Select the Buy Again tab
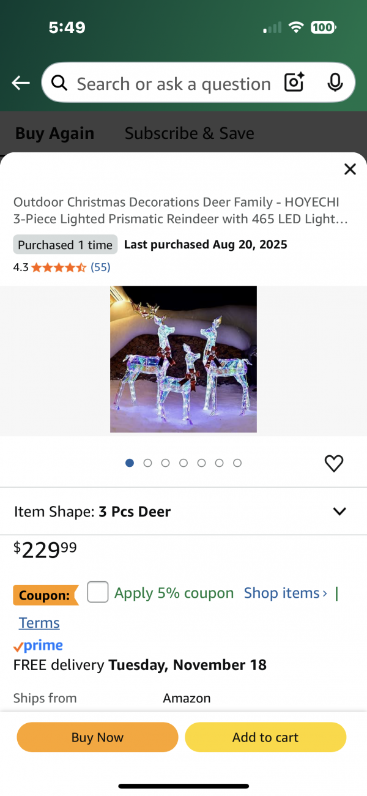367x796 pixels. (x=54, y=133)
